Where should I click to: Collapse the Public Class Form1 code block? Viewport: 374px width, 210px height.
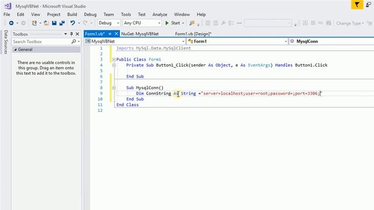(114, 60)
